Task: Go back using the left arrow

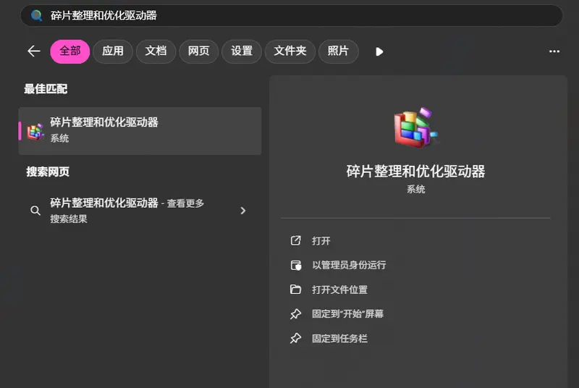Action: click(34, 51)
